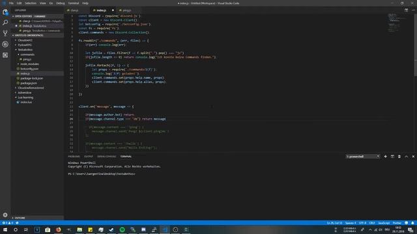Image resolution: width=417 pixels, height=234 pixels.
Task: Open the Debug menu
Action: click(x=61, y=3)
